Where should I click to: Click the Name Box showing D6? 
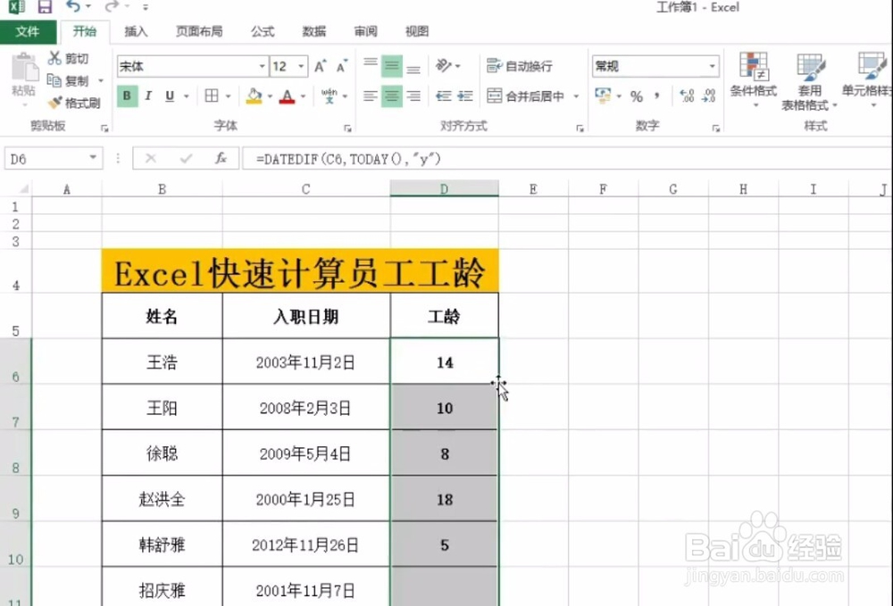pyautogui.click(x=54, y=159)
